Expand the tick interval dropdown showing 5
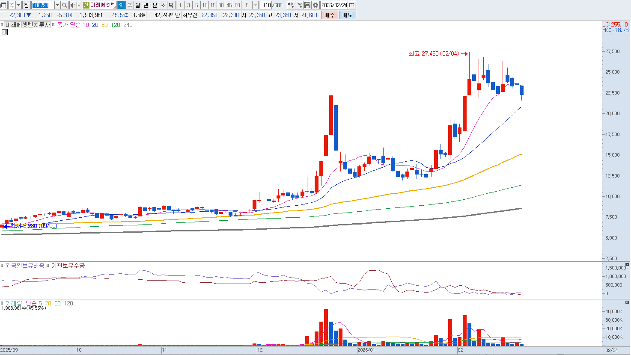The image size is (631, 355). tap(255, 5)
